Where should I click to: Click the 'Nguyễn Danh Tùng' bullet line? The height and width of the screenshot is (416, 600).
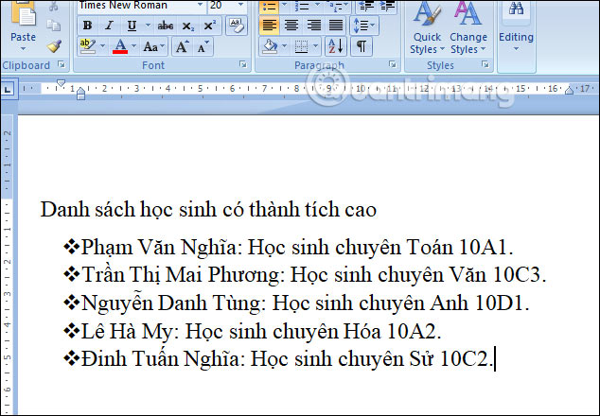coord(296,303)
